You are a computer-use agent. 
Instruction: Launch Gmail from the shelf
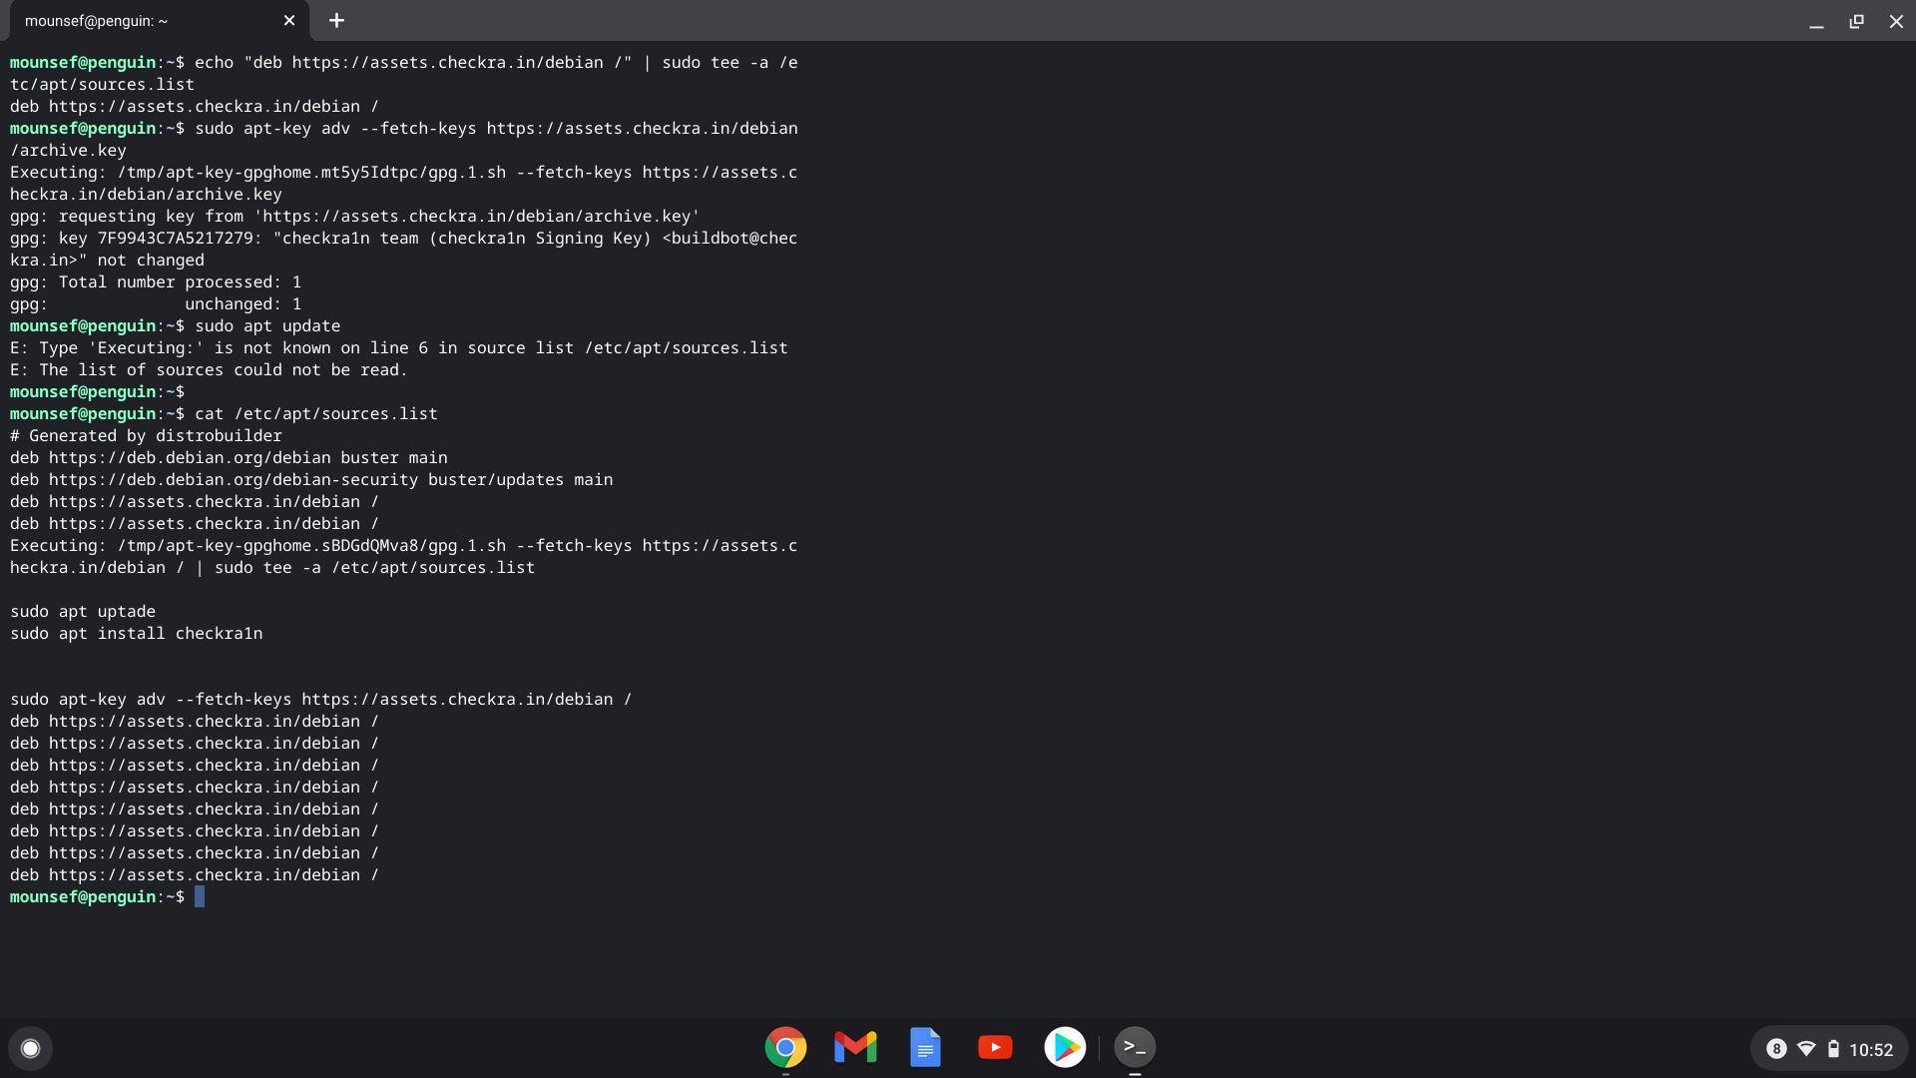point(855,1047)
